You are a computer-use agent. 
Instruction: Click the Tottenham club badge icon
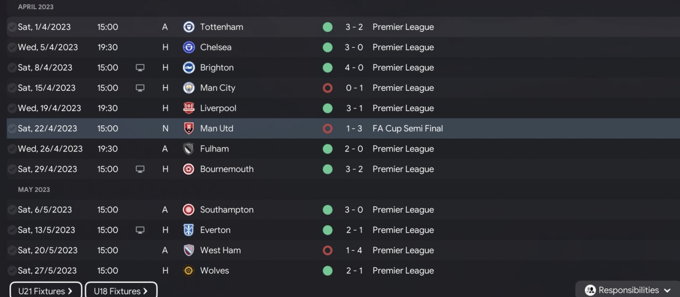(x=189, y=27)
